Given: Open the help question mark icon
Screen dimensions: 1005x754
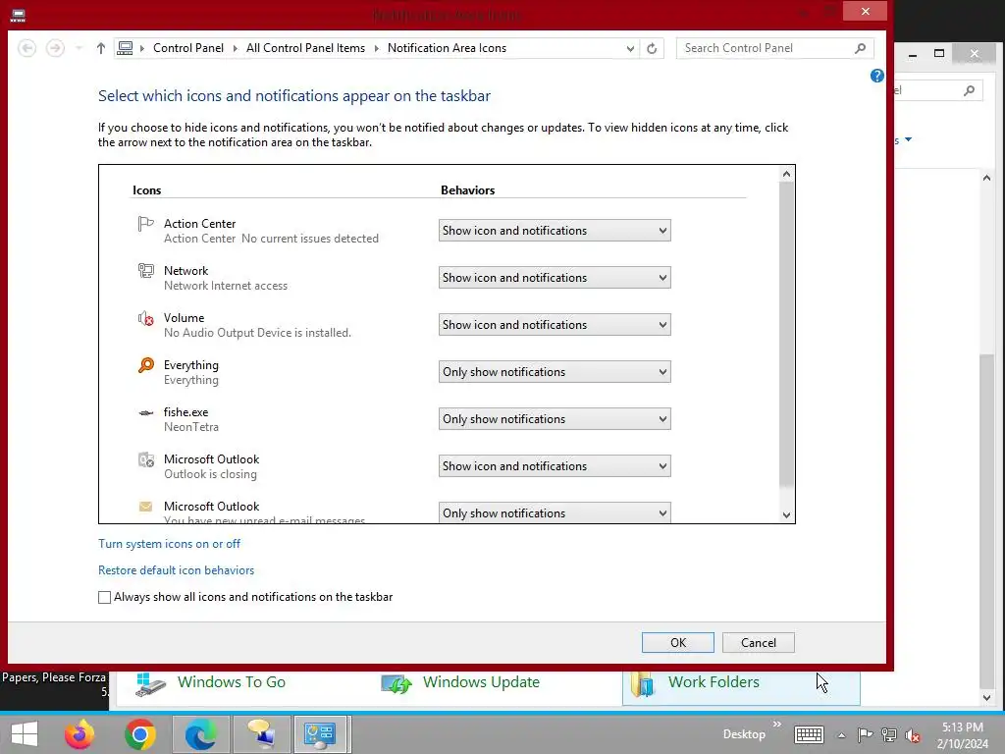Looking at the screenshot, I should [876, 76].
